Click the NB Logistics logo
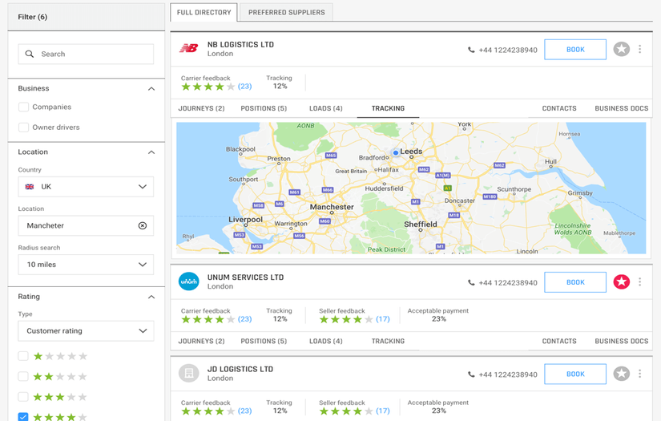Screen dimensions: 661x421 pyautogui.click(x=188, y=48)
